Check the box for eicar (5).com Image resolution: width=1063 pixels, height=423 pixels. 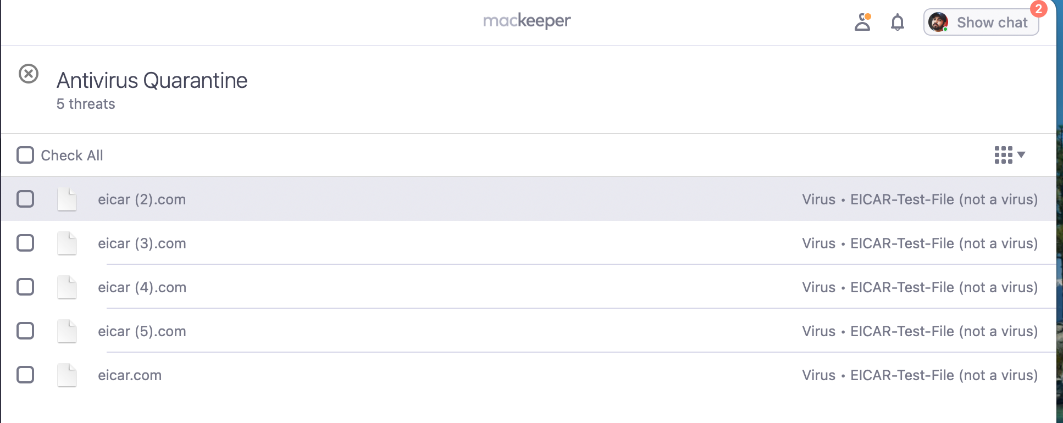(x=25, y=331)
